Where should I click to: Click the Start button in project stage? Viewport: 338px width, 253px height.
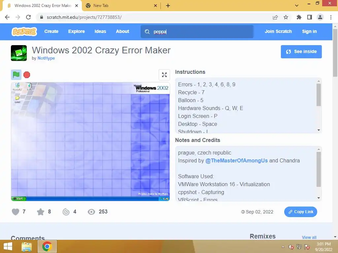[x=18, y=199]
